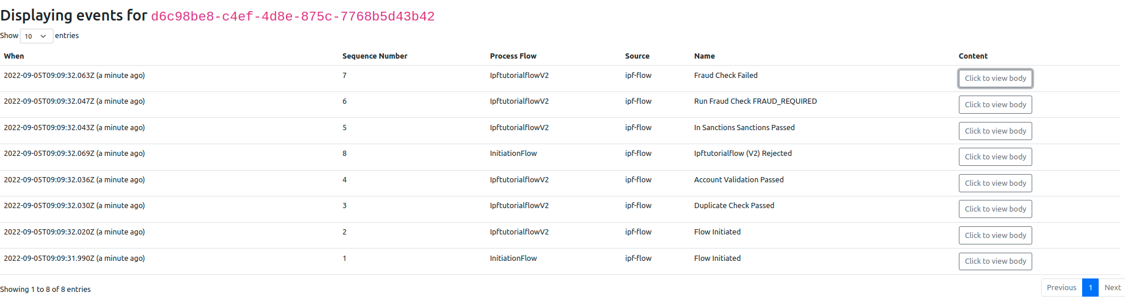
Task: Click the pink event ID in the heading
Action: click(x=292, y=16)
